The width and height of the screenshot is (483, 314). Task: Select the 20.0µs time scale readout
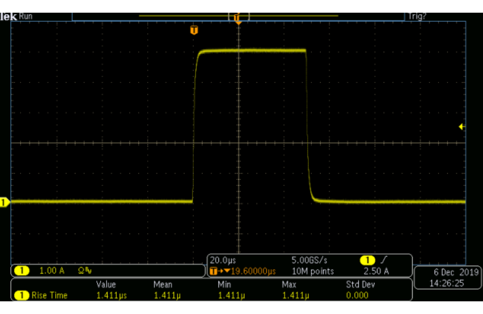223,260
